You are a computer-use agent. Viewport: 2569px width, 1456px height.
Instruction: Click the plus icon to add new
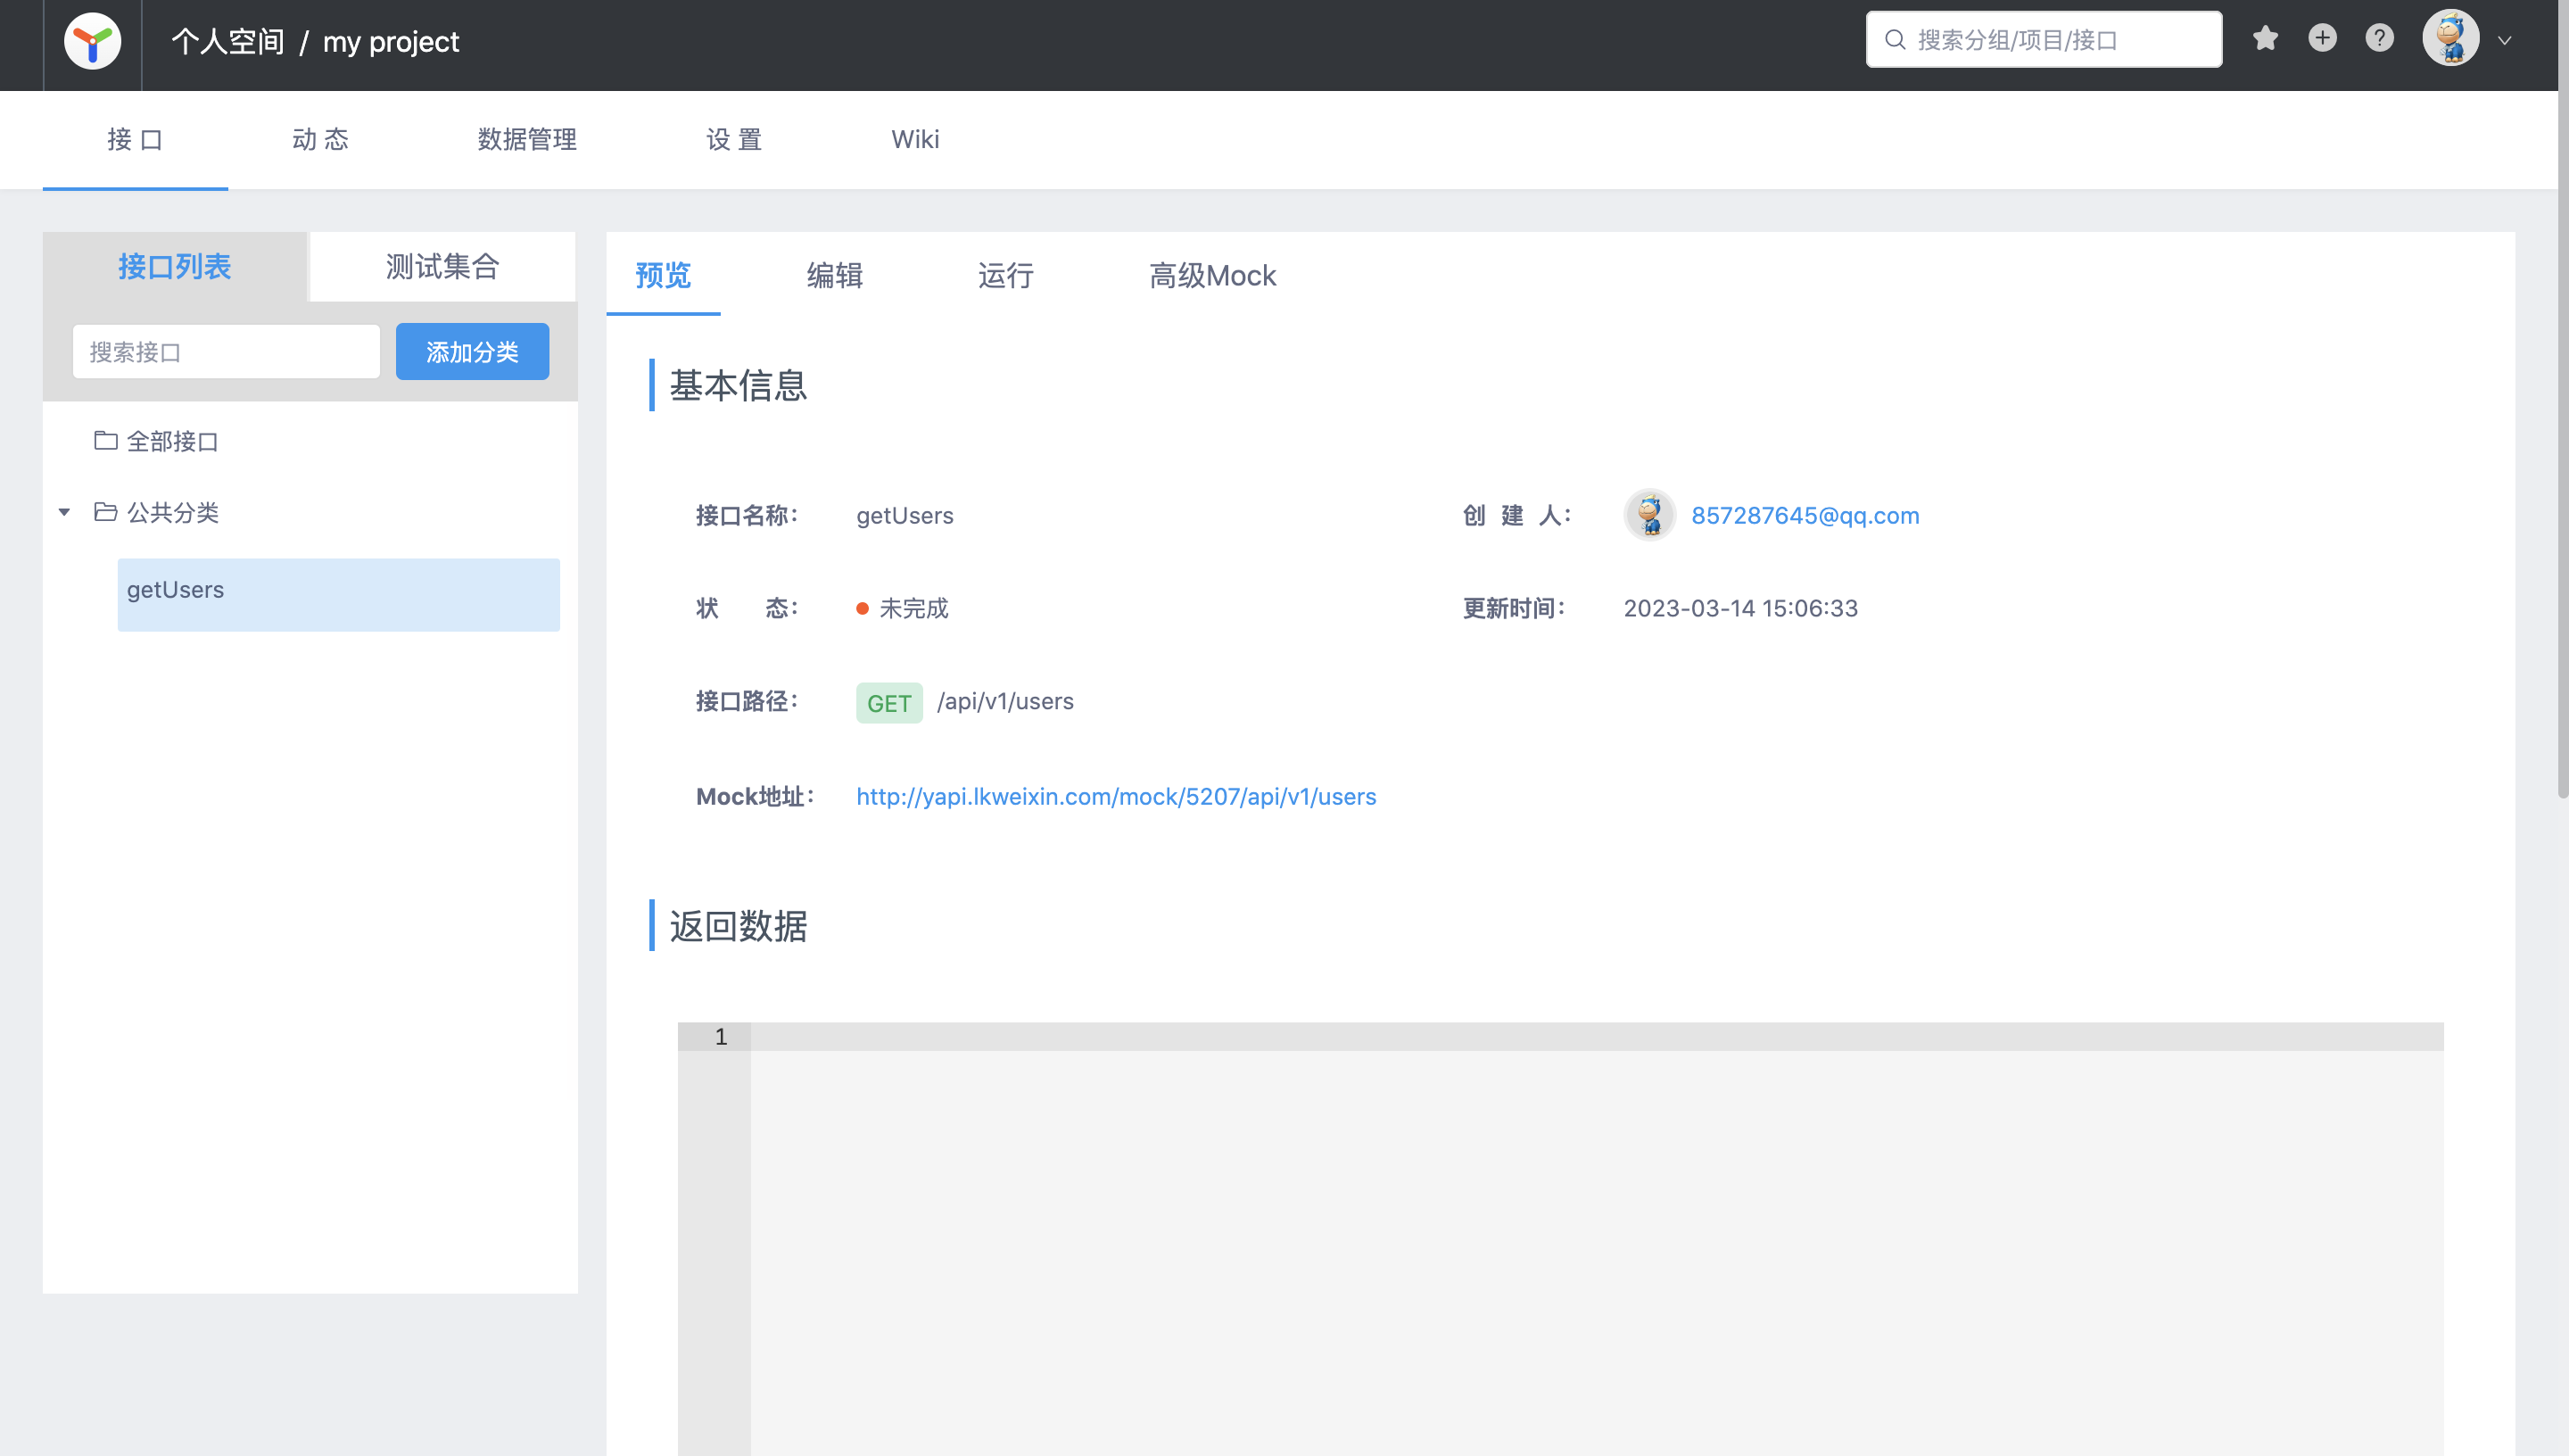click(2323, 37)
